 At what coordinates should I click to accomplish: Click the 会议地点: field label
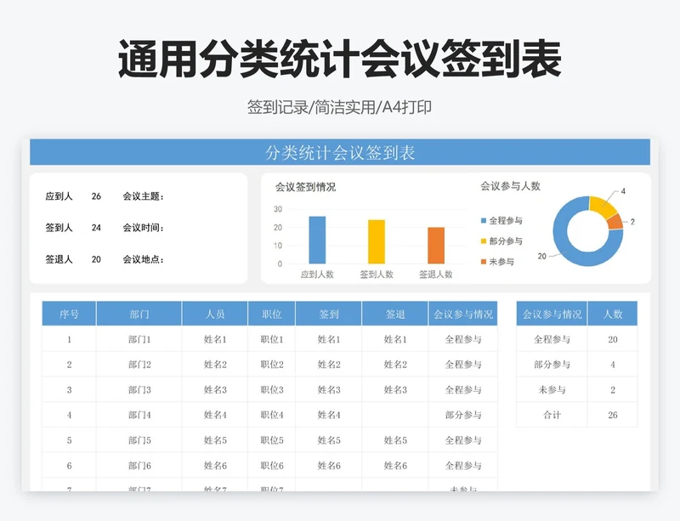(143, 259)
